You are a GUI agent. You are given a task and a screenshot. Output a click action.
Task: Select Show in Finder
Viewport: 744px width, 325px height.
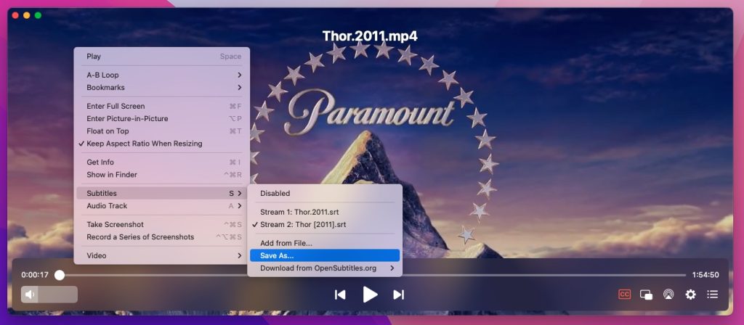click(162, 174)
